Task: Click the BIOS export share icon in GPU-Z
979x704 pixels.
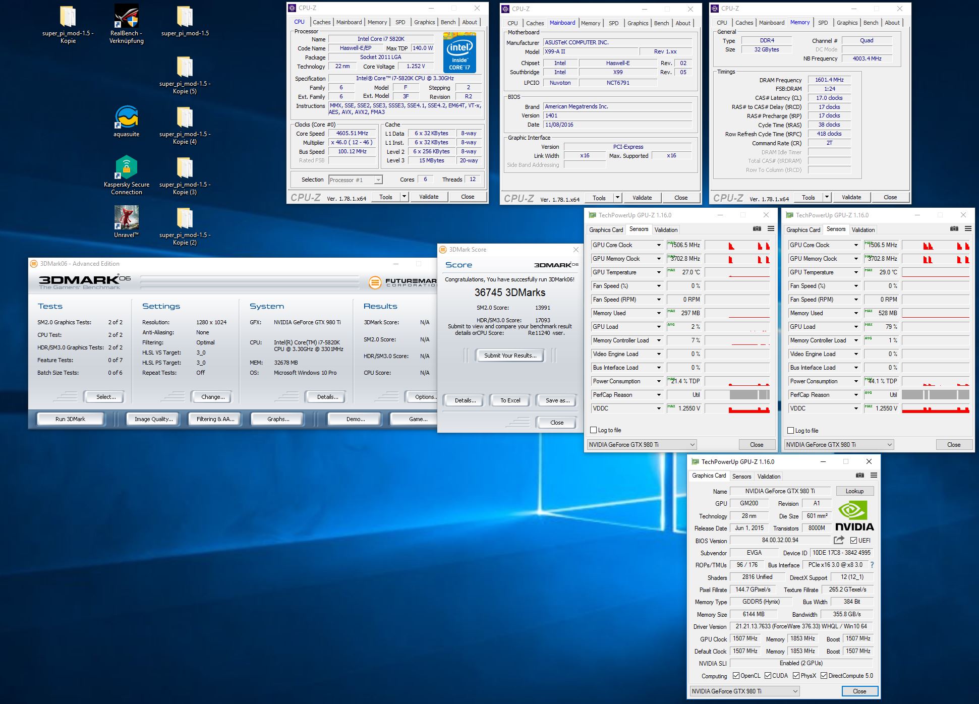Action: [839, 540]
